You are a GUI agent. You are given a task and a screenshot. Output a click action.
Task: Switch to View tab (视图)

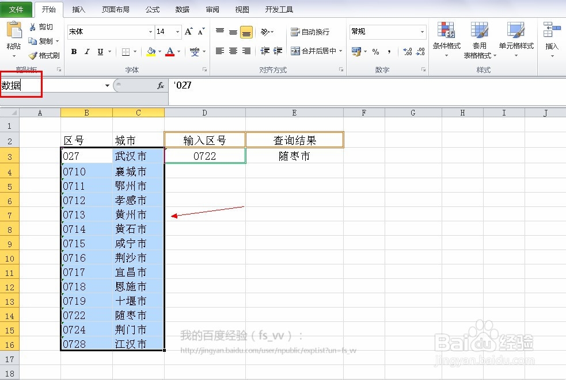click(242, 9)
